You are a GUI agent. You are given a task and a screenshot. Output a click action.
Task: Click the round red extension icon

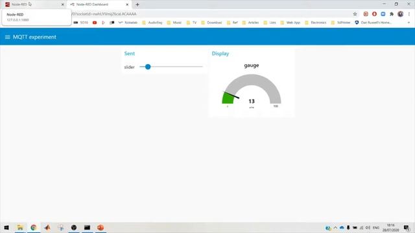pyautogui.click(x=374, y=14)
